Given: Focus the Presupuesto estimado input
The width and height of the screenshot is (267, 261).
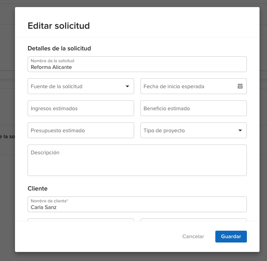Looking at the screenshot, I should click(x=80, y=130).
